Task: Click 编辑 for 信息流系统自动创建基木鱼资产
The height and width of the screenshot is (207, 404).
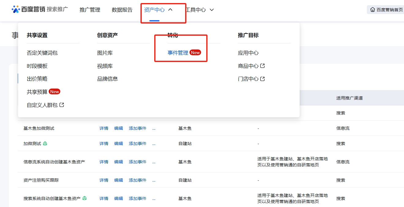Action: click(118, 162)
